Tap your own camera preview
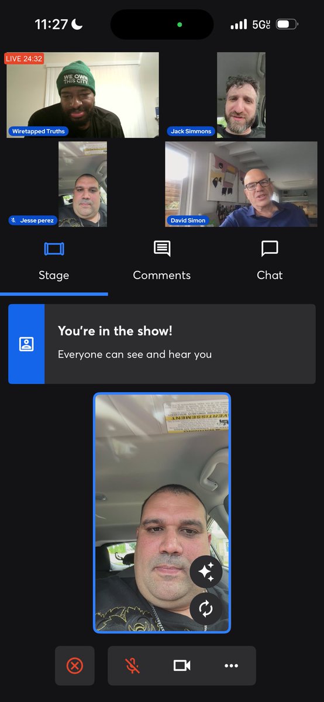The width and height of the screenshot is (324, 702). point(162,512)
